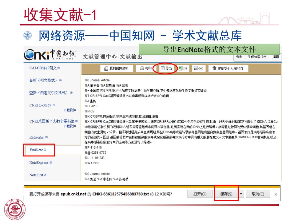Click the year line '%D 2015'
This screenshot has width=299, height=224.
click(91, 106)
